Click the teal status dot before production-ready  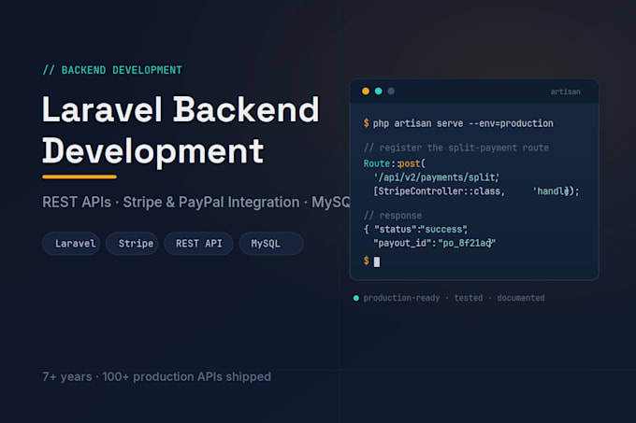coord(356,298)
